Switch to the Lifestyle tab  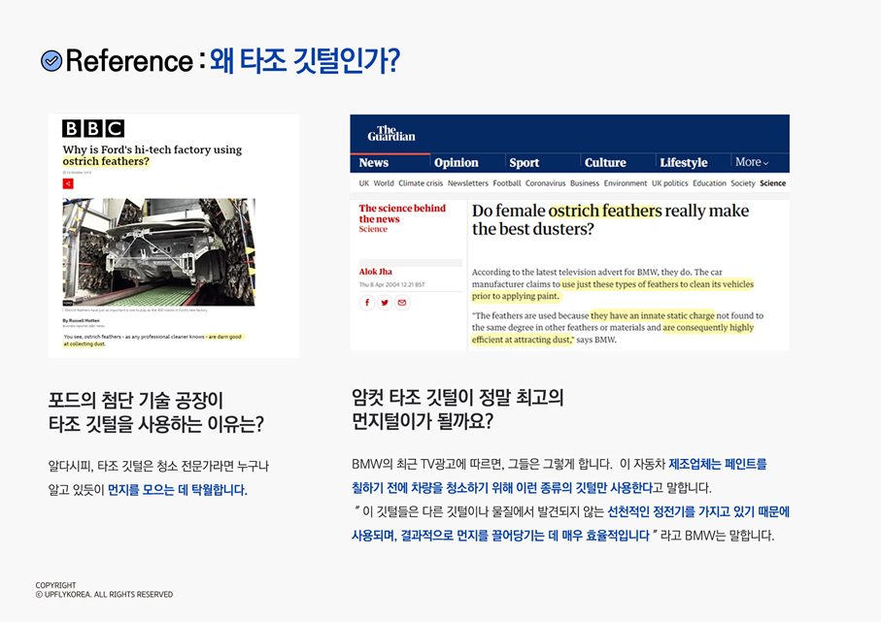[x=683, y=162]
